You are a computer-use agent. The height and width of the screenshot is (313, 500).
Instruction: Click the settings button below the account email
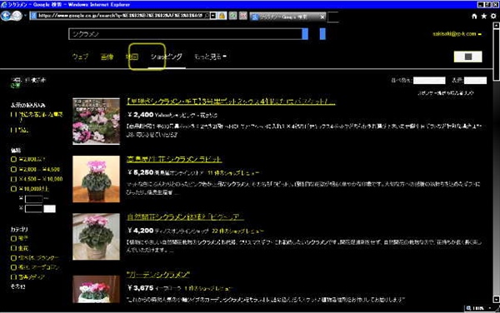tap(467, 57)
